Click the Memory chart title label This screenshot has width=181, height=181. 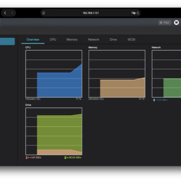coord(93,47)
